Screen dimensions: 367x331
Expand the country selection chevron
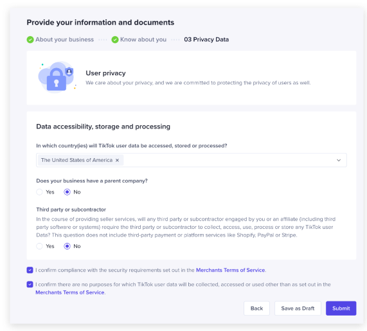(x=339, y=160)
